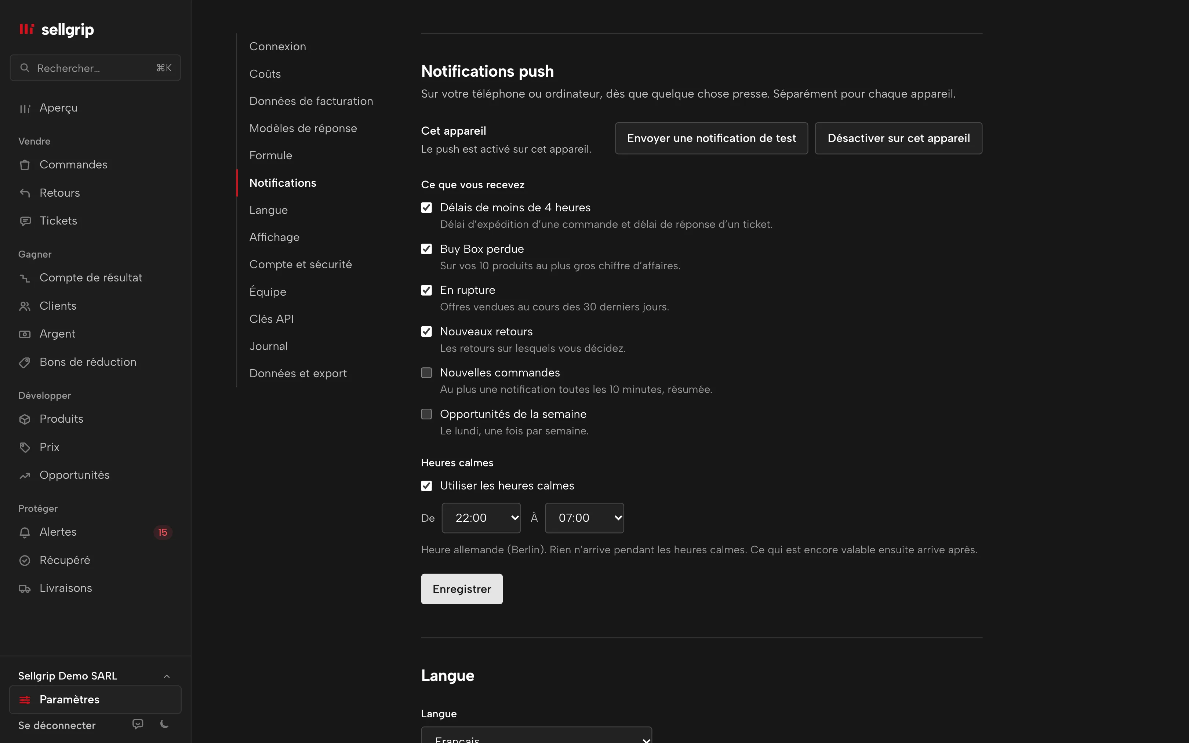
Task: Open Aperçu via its bars icon
Action: 25,109
